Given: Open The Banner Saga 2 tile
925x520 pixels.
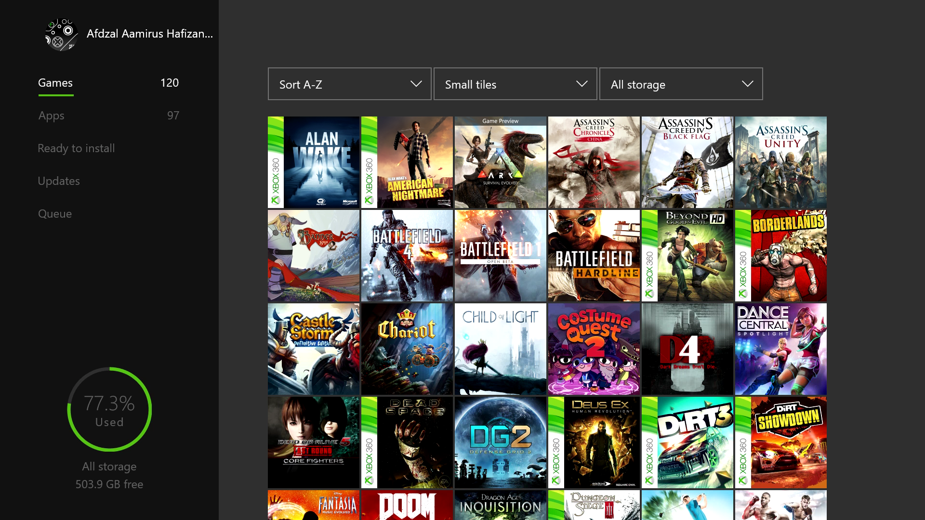Looking at the screenshot, I should 314,256.
